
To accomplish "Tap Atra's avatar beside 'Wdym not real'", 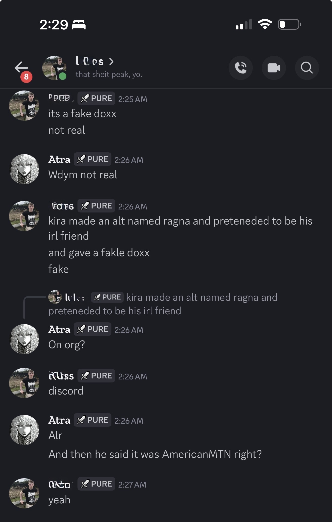I will [x=24, y=169].
